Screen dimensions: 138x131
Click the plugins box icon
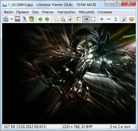(131, 19)
